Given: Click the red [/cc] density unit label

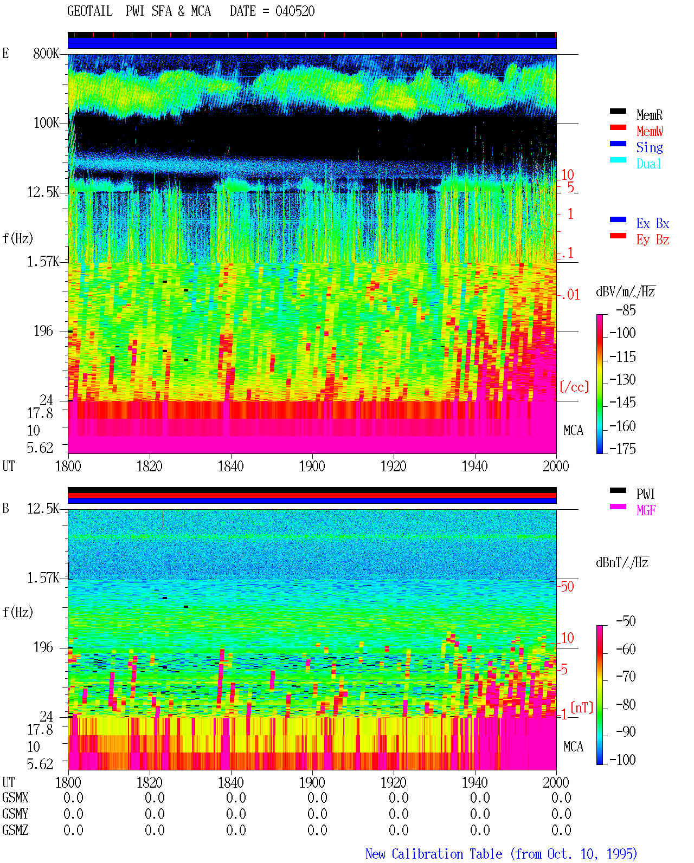Looking at the screenshot, I should coord(574,387).
